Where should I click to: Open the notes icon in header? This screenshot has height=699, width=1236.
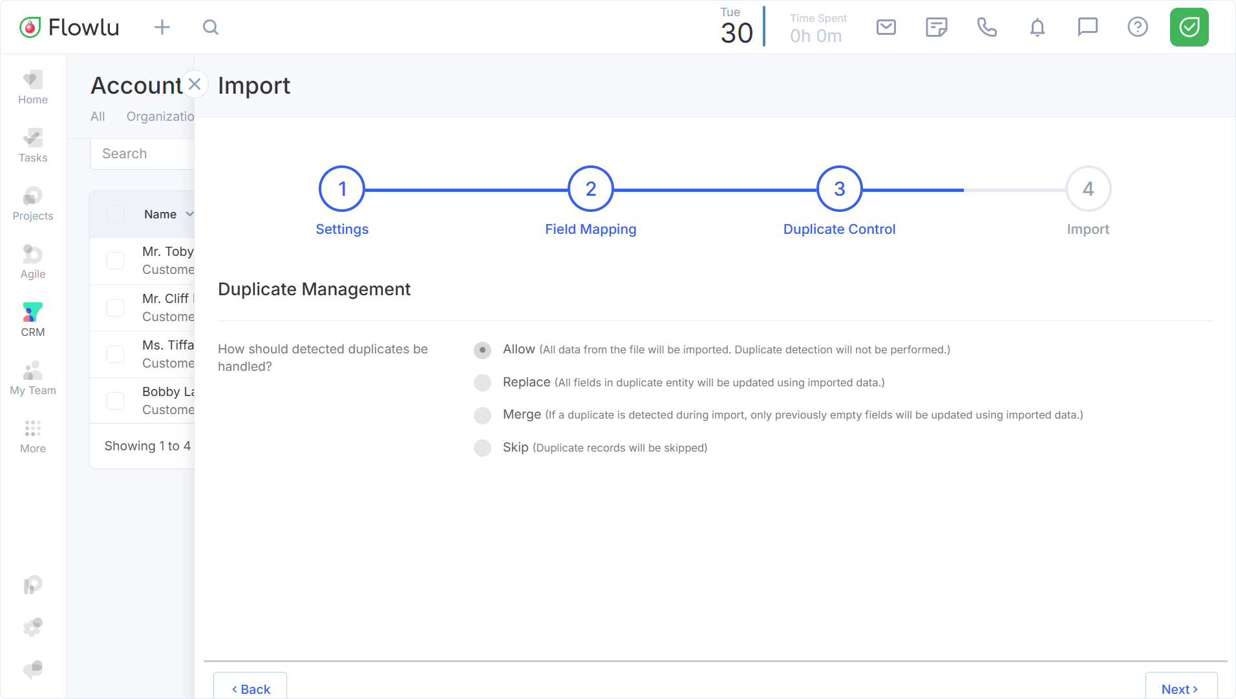[x=936, y=27]
